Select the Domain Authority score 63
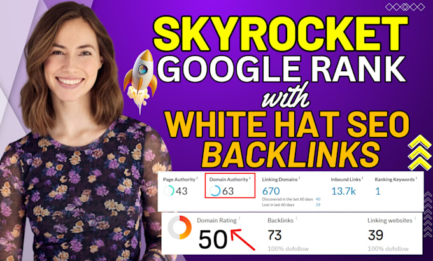Image resolution: width=433 pixels, height=261 pixels. click(x=228, y=191)
